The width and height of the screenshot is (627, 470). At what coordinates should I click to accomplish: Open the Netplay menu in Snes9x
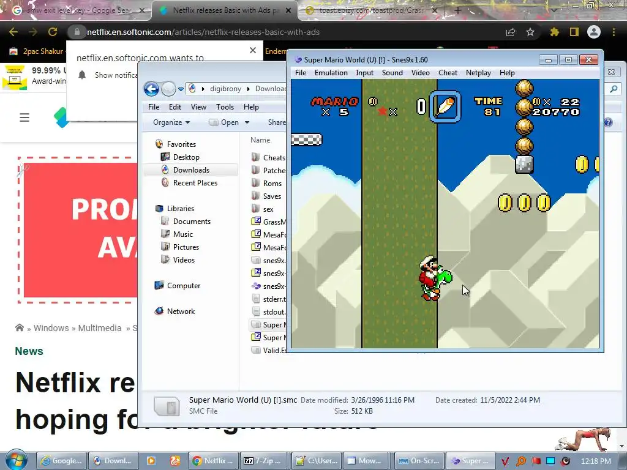click(478, 73)
